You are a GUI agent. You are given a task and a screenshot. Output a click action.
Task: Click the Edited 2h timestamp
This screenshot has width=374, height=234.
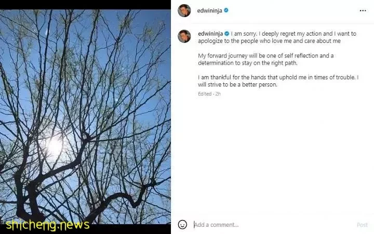coord(209,94)
